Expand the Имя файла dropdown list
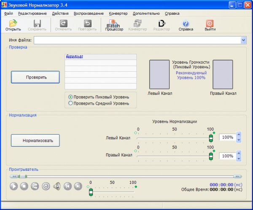The height and width of the screenshot is (210, 253). click(243, 40)
